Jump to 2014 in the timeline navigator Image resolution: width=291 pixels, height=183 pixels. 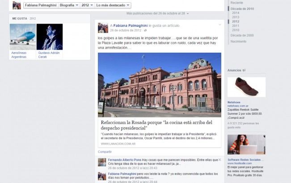point(235,13)
